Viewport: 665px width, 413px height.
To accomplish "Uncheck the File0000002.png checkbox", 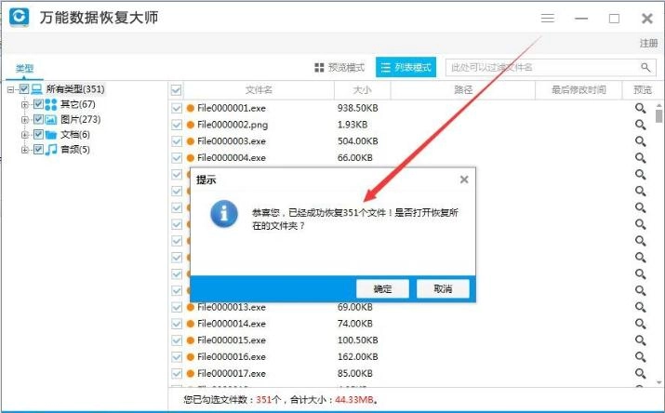I will click(x=177, y=125).
